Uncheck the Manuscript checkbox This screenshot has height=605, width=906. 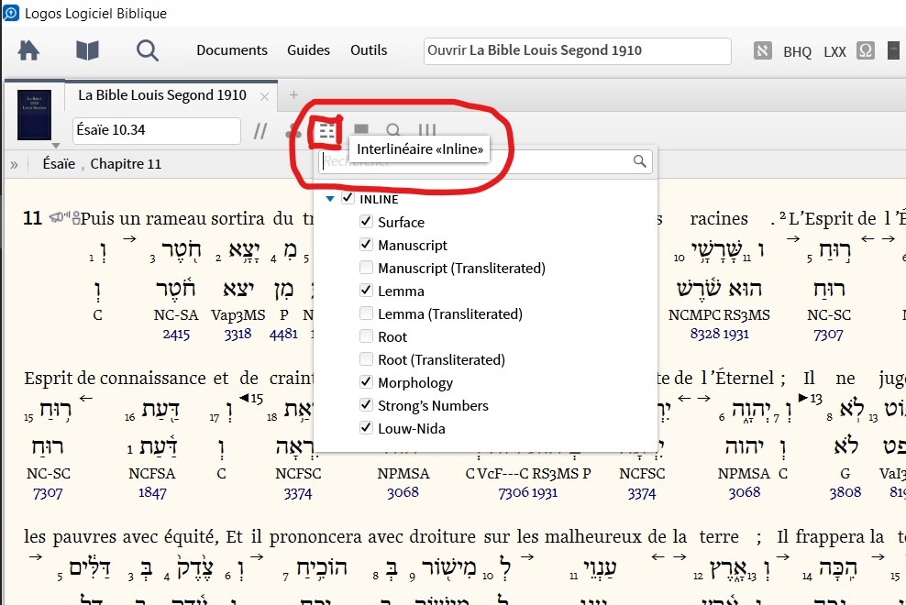[366, 244]
